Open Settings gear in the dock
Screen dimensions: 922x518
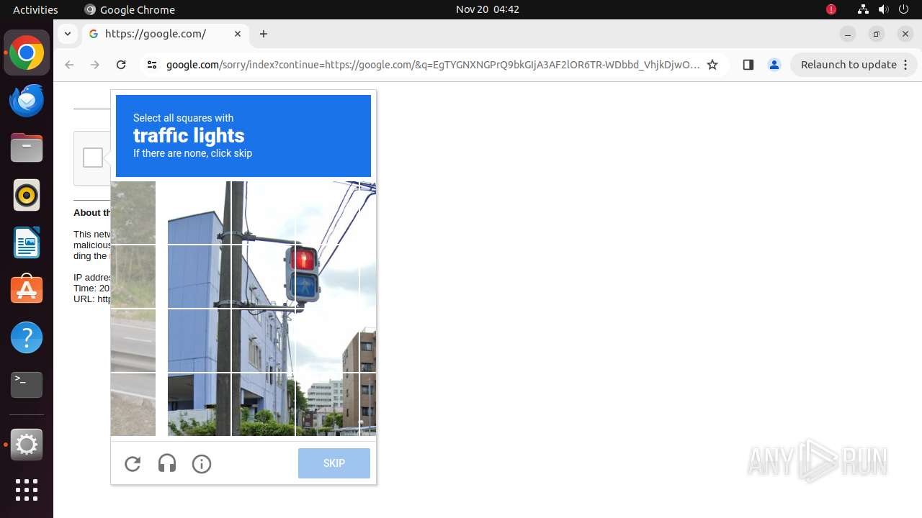tap(27, 445)
